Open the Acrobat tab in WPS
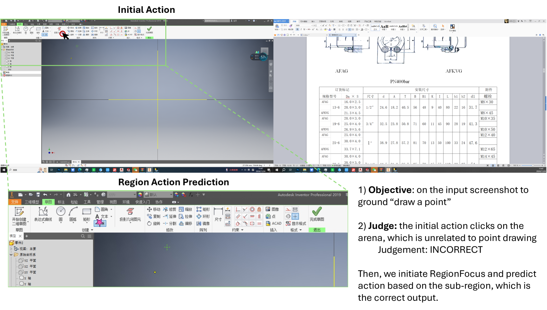The width and height of the screenshot is (547, 310). click(388, 21)
